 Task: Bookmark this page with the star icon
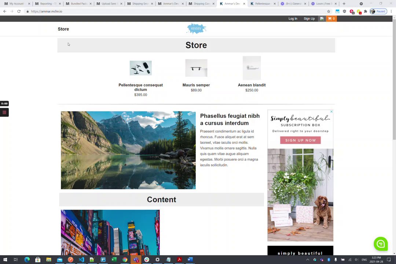329,11
